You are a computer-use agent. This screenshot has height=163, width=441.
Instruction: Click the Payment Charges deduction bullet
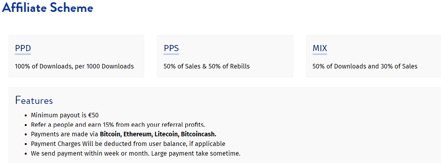[x=128, y=144]
